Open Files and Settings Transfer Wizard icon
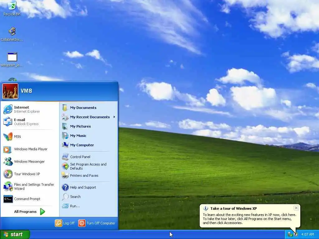Image resolution: width=319 pixels, height=239 pixels. 8,186
